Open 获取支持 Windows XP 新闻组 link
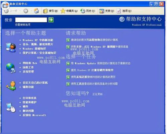Viewport: 167px width, 134px height. [100, 47]
